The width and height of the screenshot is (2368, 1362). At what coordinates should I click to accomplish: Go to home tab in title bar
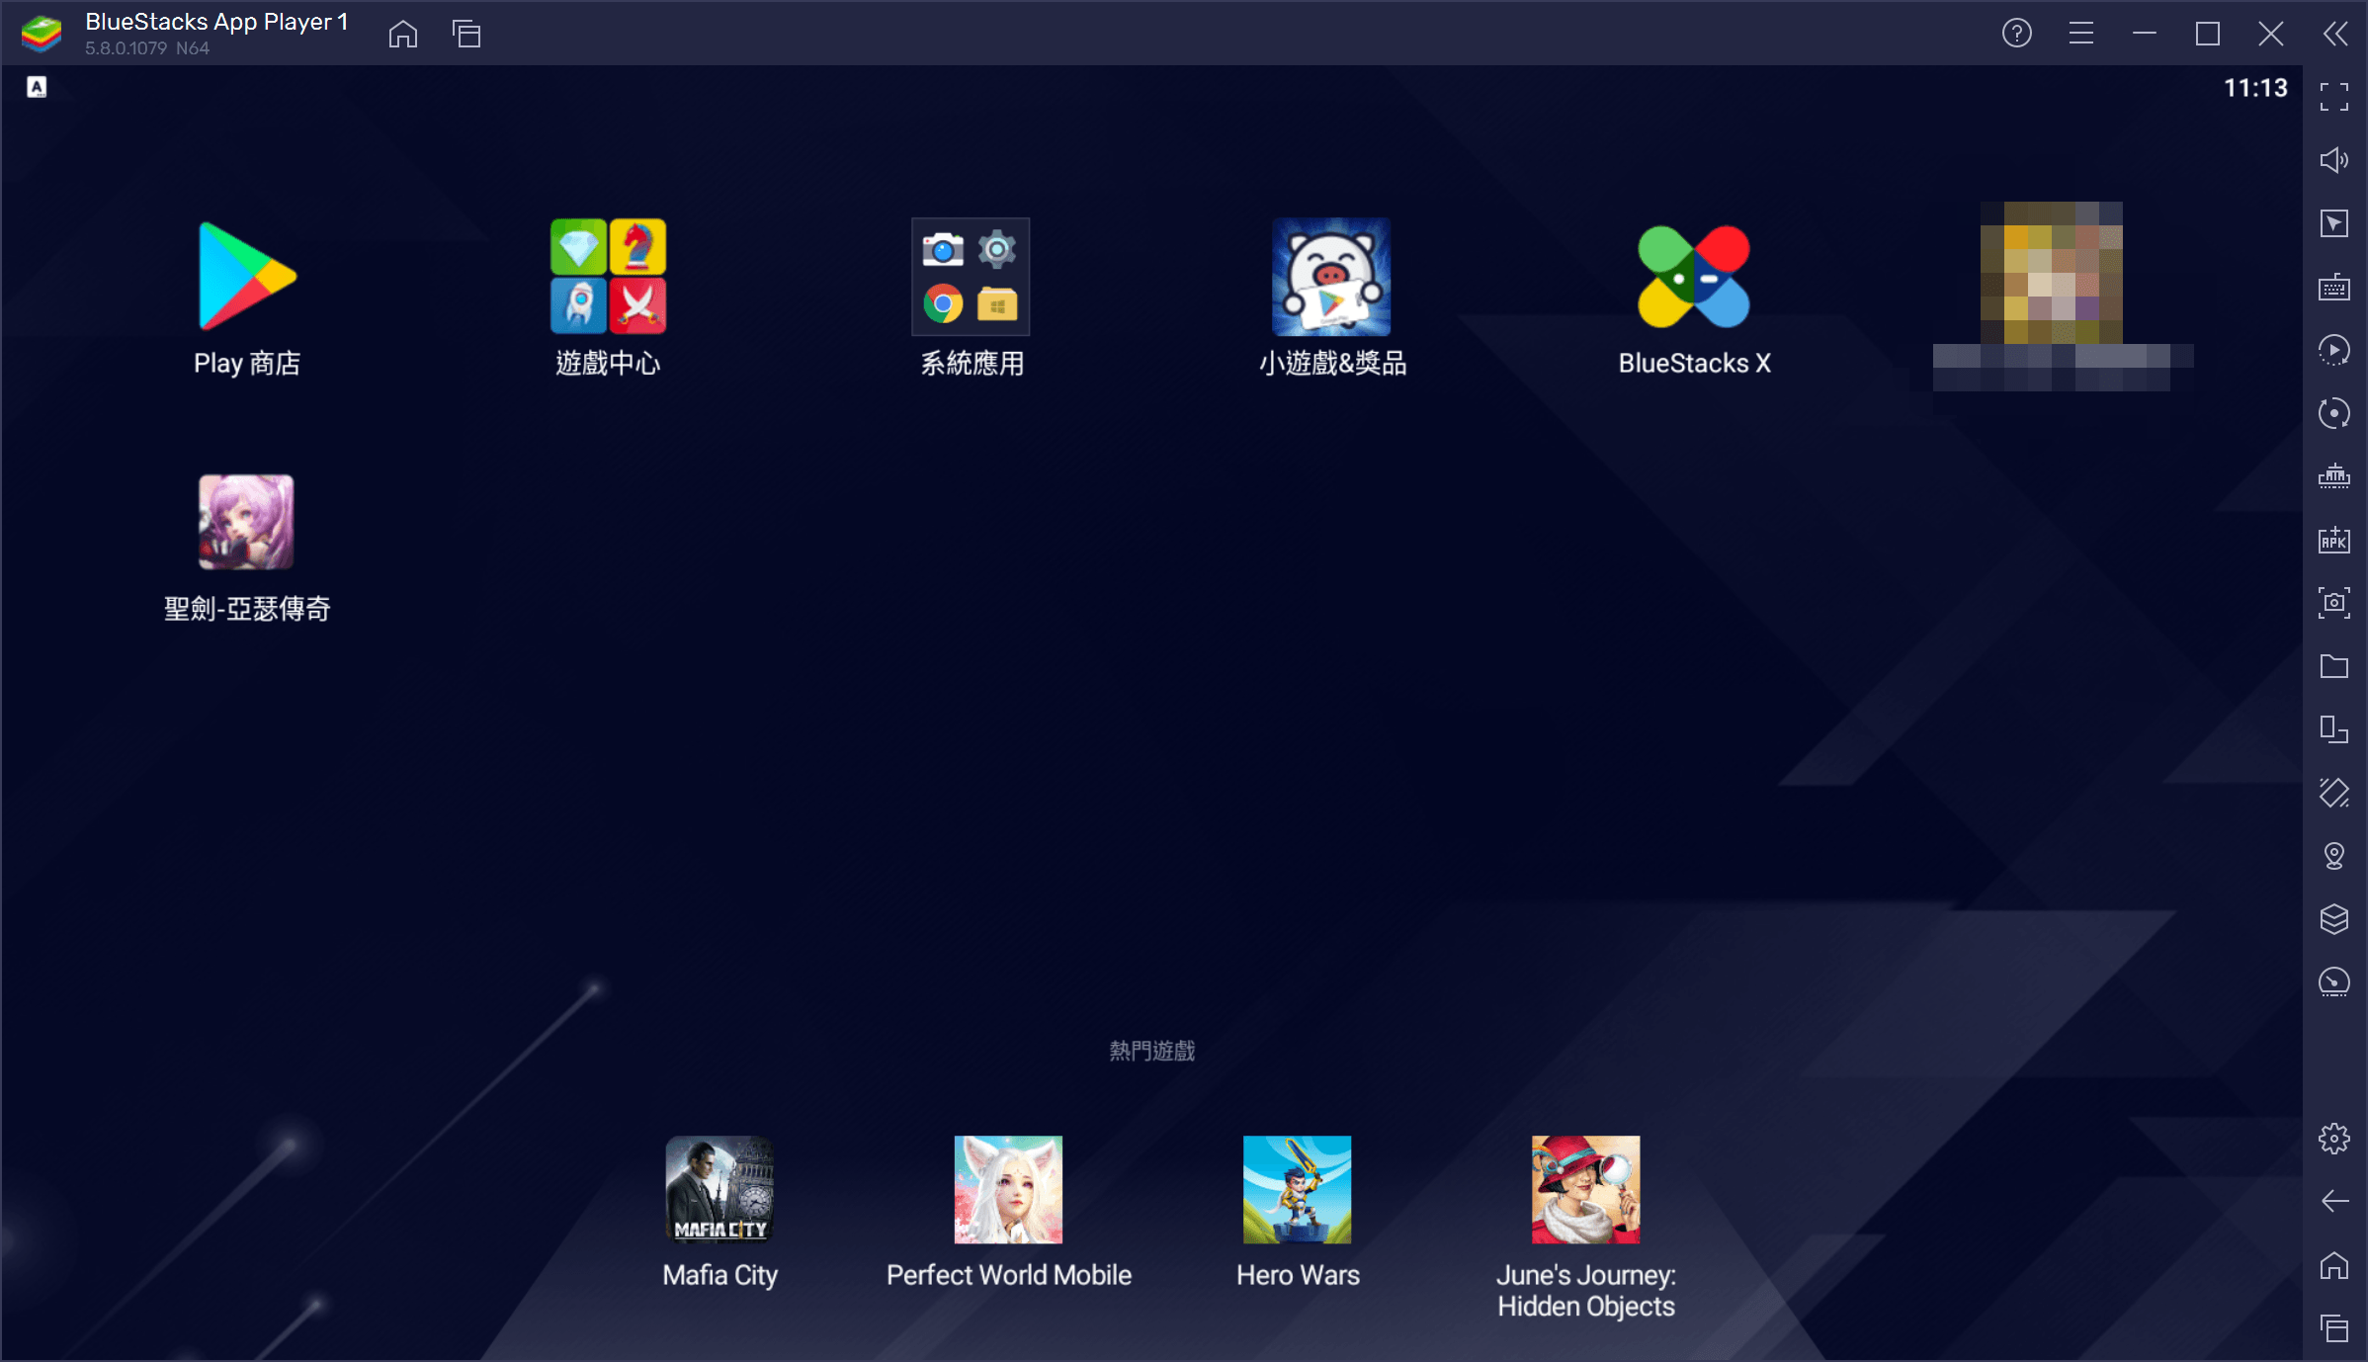click(x=403, y=34)
